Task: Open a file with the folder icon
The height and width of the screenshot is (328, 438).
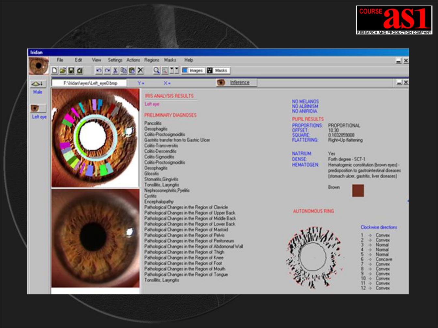Action: coord(63,70)
